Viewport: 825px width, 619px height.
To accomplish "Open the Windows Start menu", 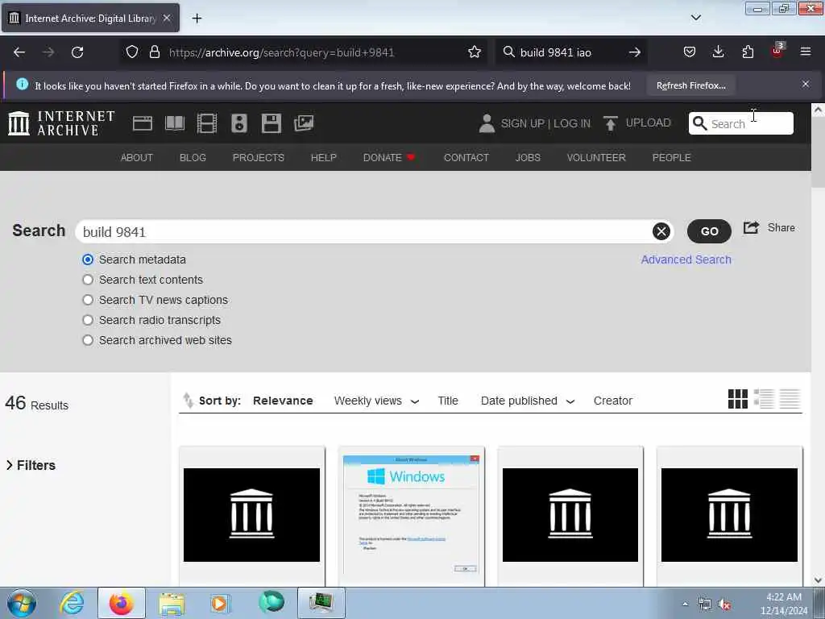I will point(22,603).
